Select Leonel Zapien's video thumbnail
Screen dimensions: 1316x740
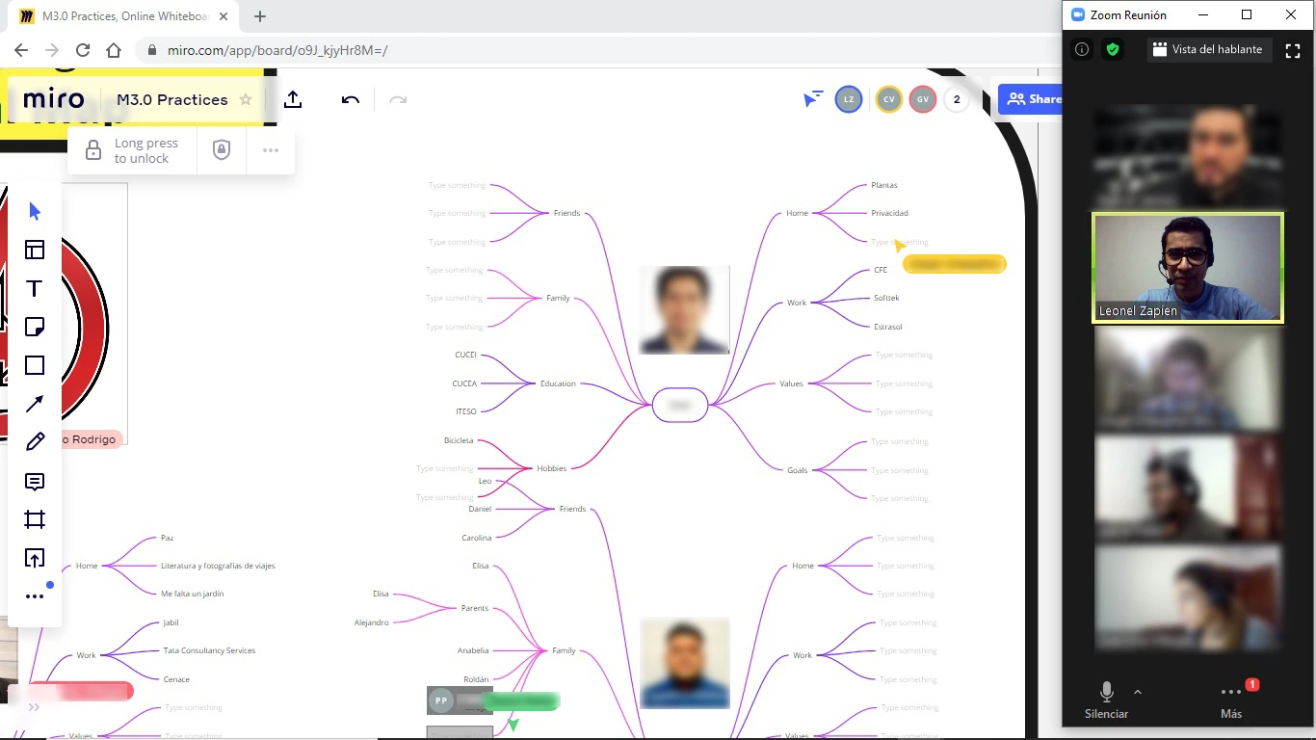click(x=1187, y=268)
